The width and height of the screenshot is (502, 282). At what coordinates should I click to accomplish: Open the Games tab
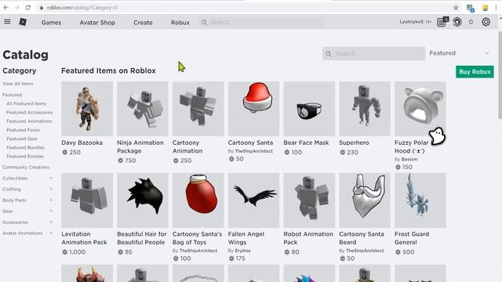click(x=51, y=23)
